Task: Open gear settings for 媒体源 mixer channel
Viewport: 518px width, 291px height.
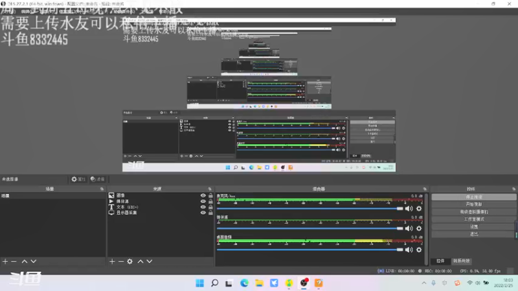Action: [x=419, y=228]
